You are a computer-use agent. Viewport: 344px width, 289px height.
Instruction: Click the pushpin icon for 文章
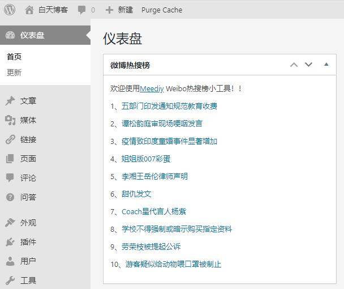point(10,101)
